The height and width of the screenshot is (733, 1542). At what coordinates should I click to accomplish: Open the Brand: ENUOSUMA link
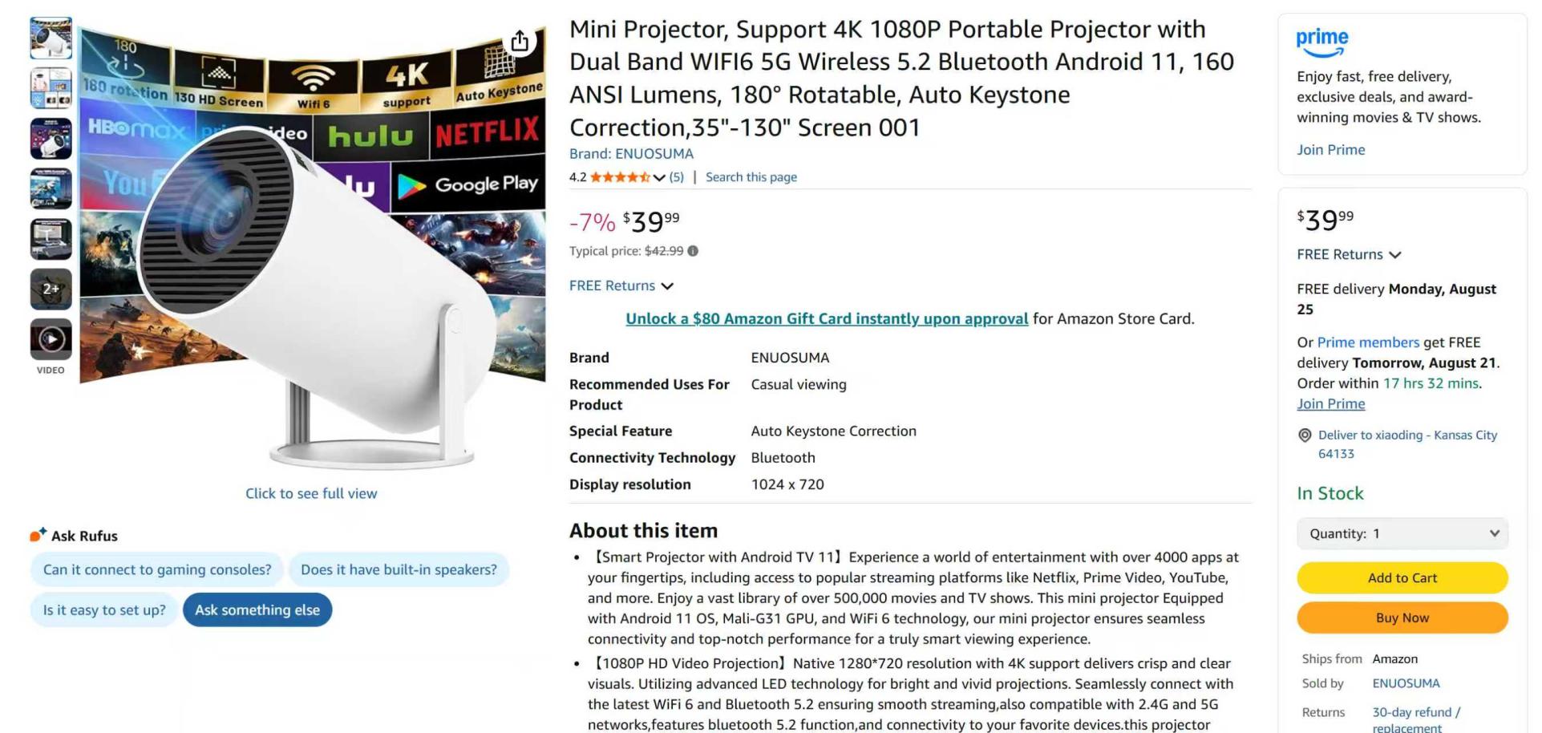point(631,153)
